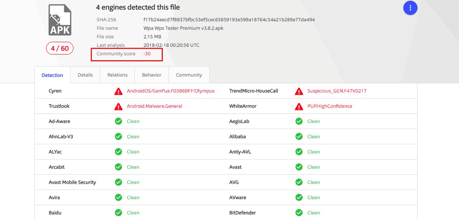Click the green check icon for Avira
The height and width of the screenshot is (219, 459).
tap(118, 197)
